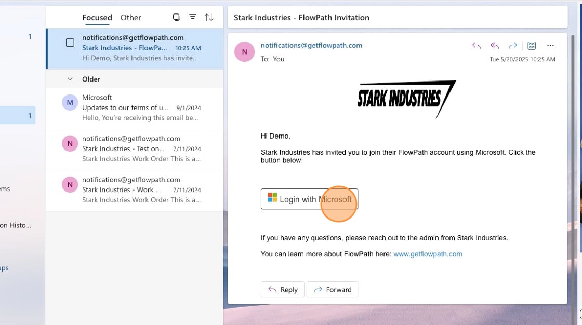Switch to the Other tab
Screen dimensions: 582x325
pos(130,18)
